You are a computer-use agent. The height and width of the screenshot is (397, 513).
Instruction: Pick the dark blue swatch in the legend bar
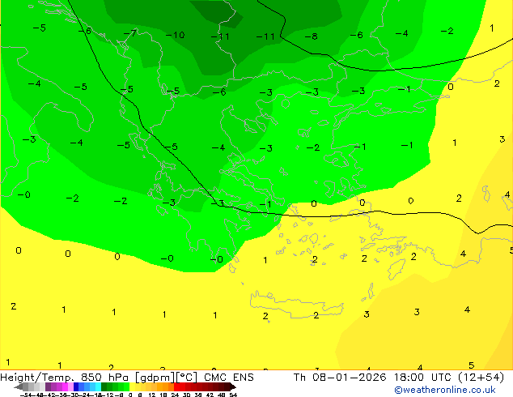click(76, 386)
